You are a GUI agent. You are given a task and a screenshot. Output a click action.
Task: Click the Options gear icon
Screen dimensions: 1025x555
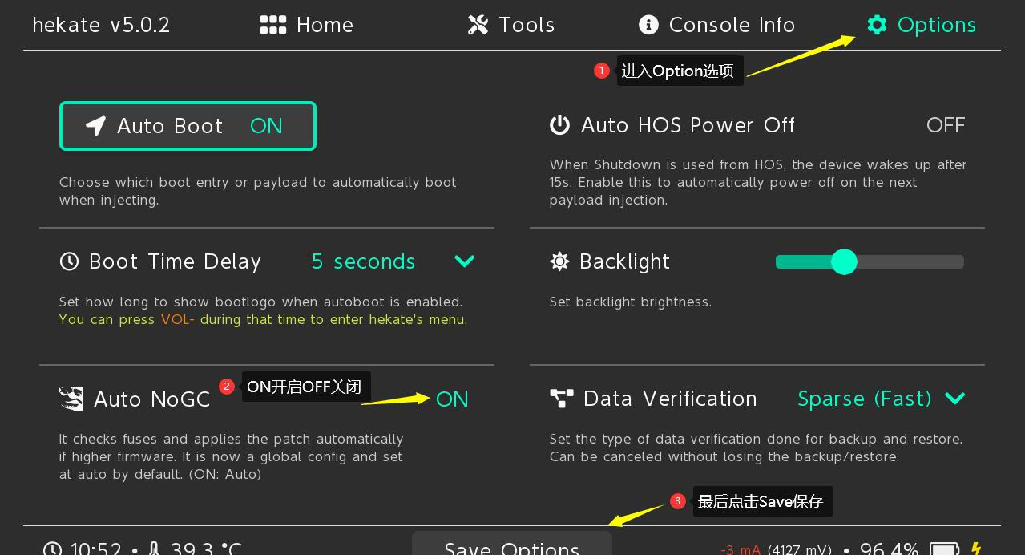pyautogui.click(x=878, y=25)
